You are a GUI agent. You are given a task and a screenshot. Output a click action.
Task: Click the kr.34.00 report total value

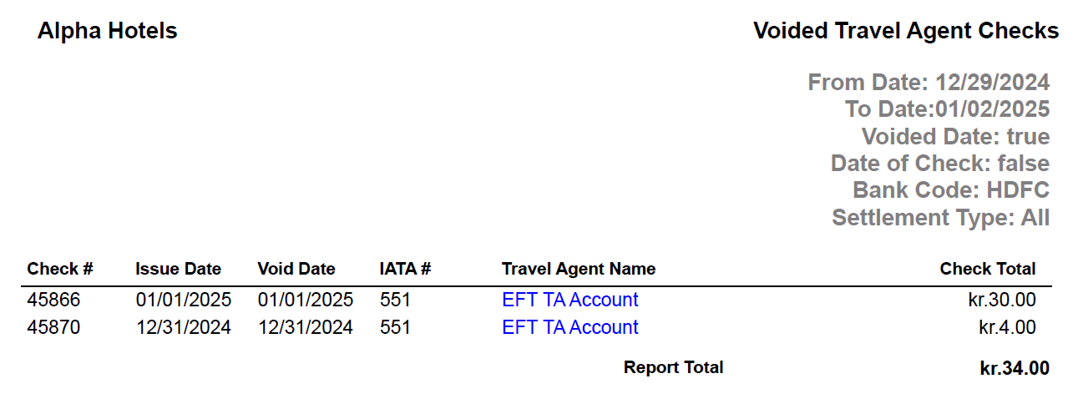click(1015, 368)
